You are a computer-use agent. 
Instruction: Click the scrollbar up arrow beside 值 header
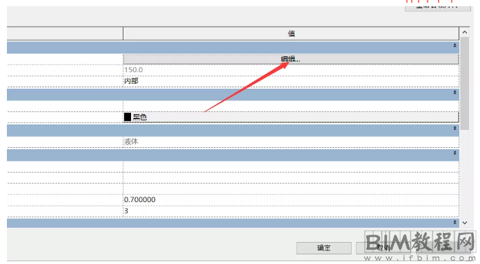[x=465, y=32]
